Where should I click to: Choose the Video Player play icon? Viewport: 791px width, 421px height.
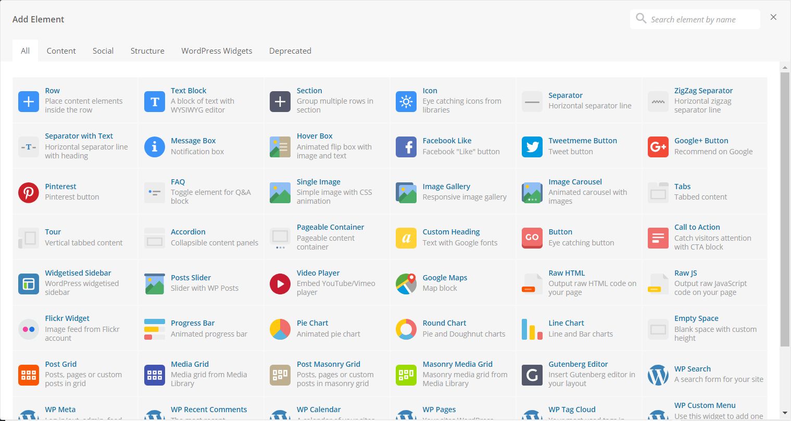(x=280, y=284)
